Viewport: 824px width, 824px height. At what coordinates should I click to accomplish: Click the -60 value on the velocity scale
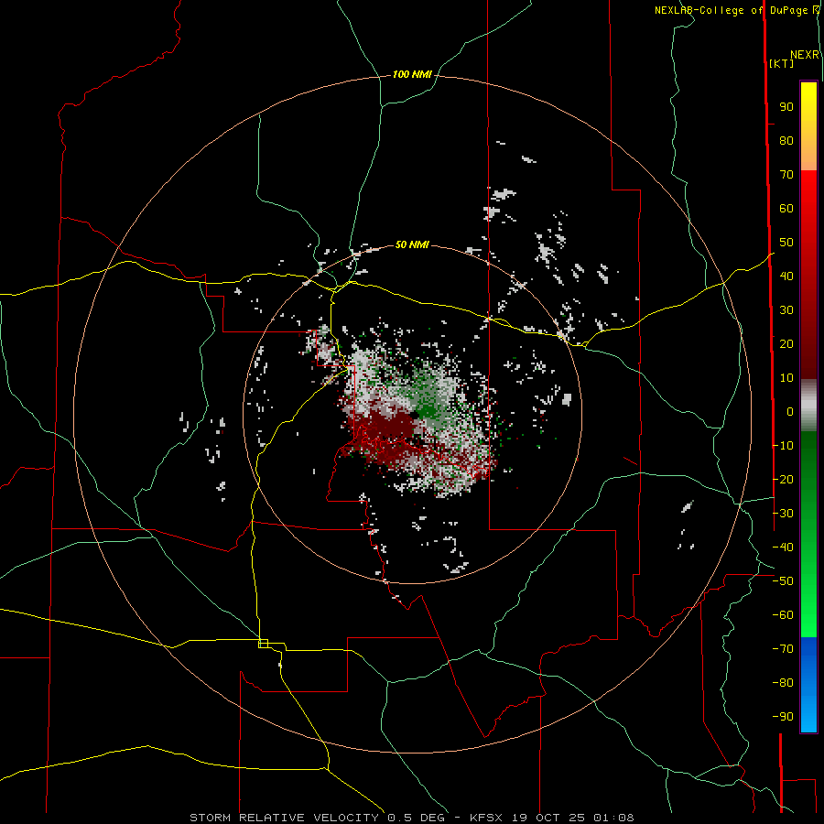click(783, 615)
